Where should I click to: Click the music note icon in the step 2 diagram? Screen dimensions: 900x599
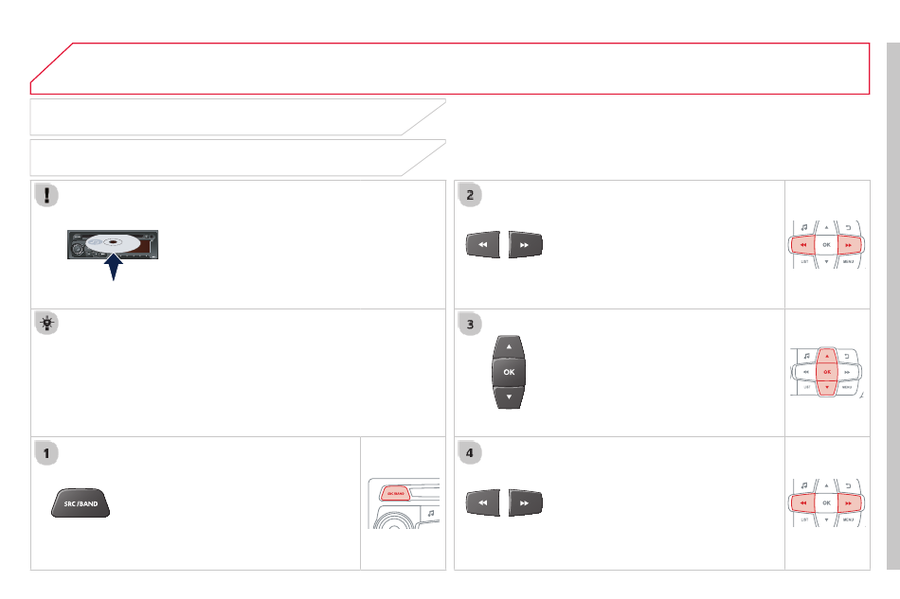pos(804,227)
